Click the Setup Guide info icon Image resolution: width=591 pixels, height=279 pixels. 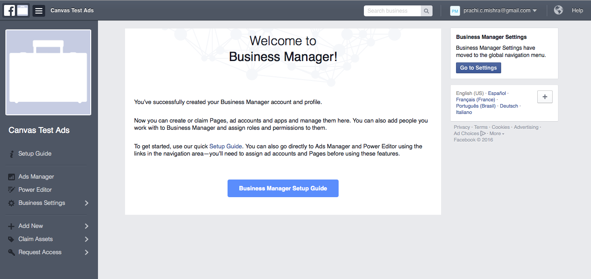(x=11, y=154)
